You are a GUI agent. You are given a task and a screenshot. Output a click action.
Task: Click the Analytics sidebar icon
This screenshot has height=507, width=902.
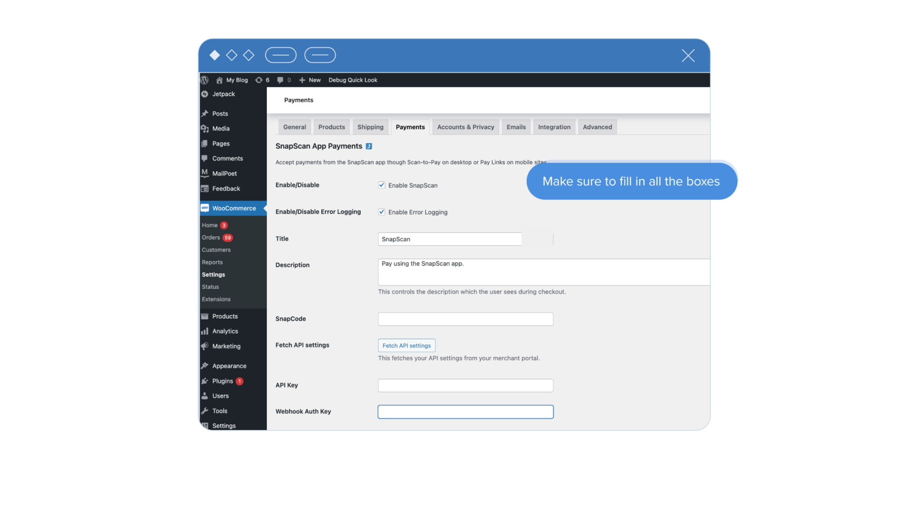(x=205, y=331)
